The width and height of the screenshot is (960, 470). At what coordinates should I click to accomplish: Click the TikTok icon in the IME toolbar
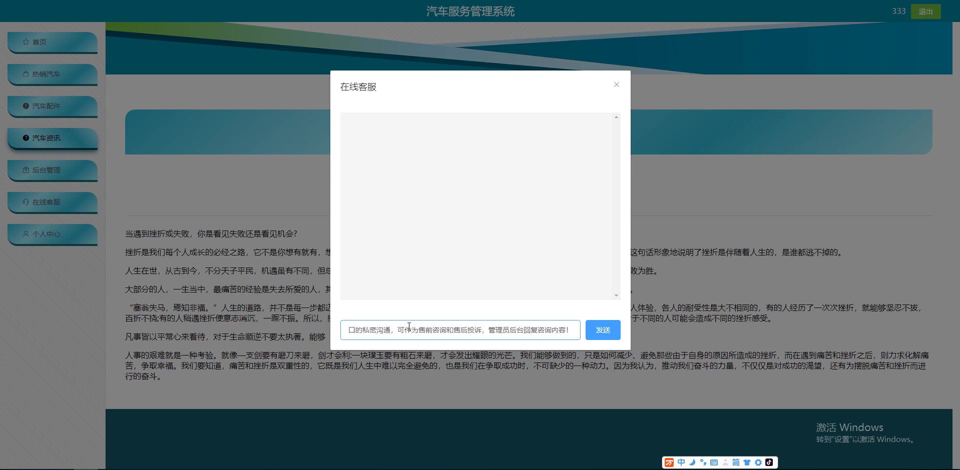click(769, 462)
